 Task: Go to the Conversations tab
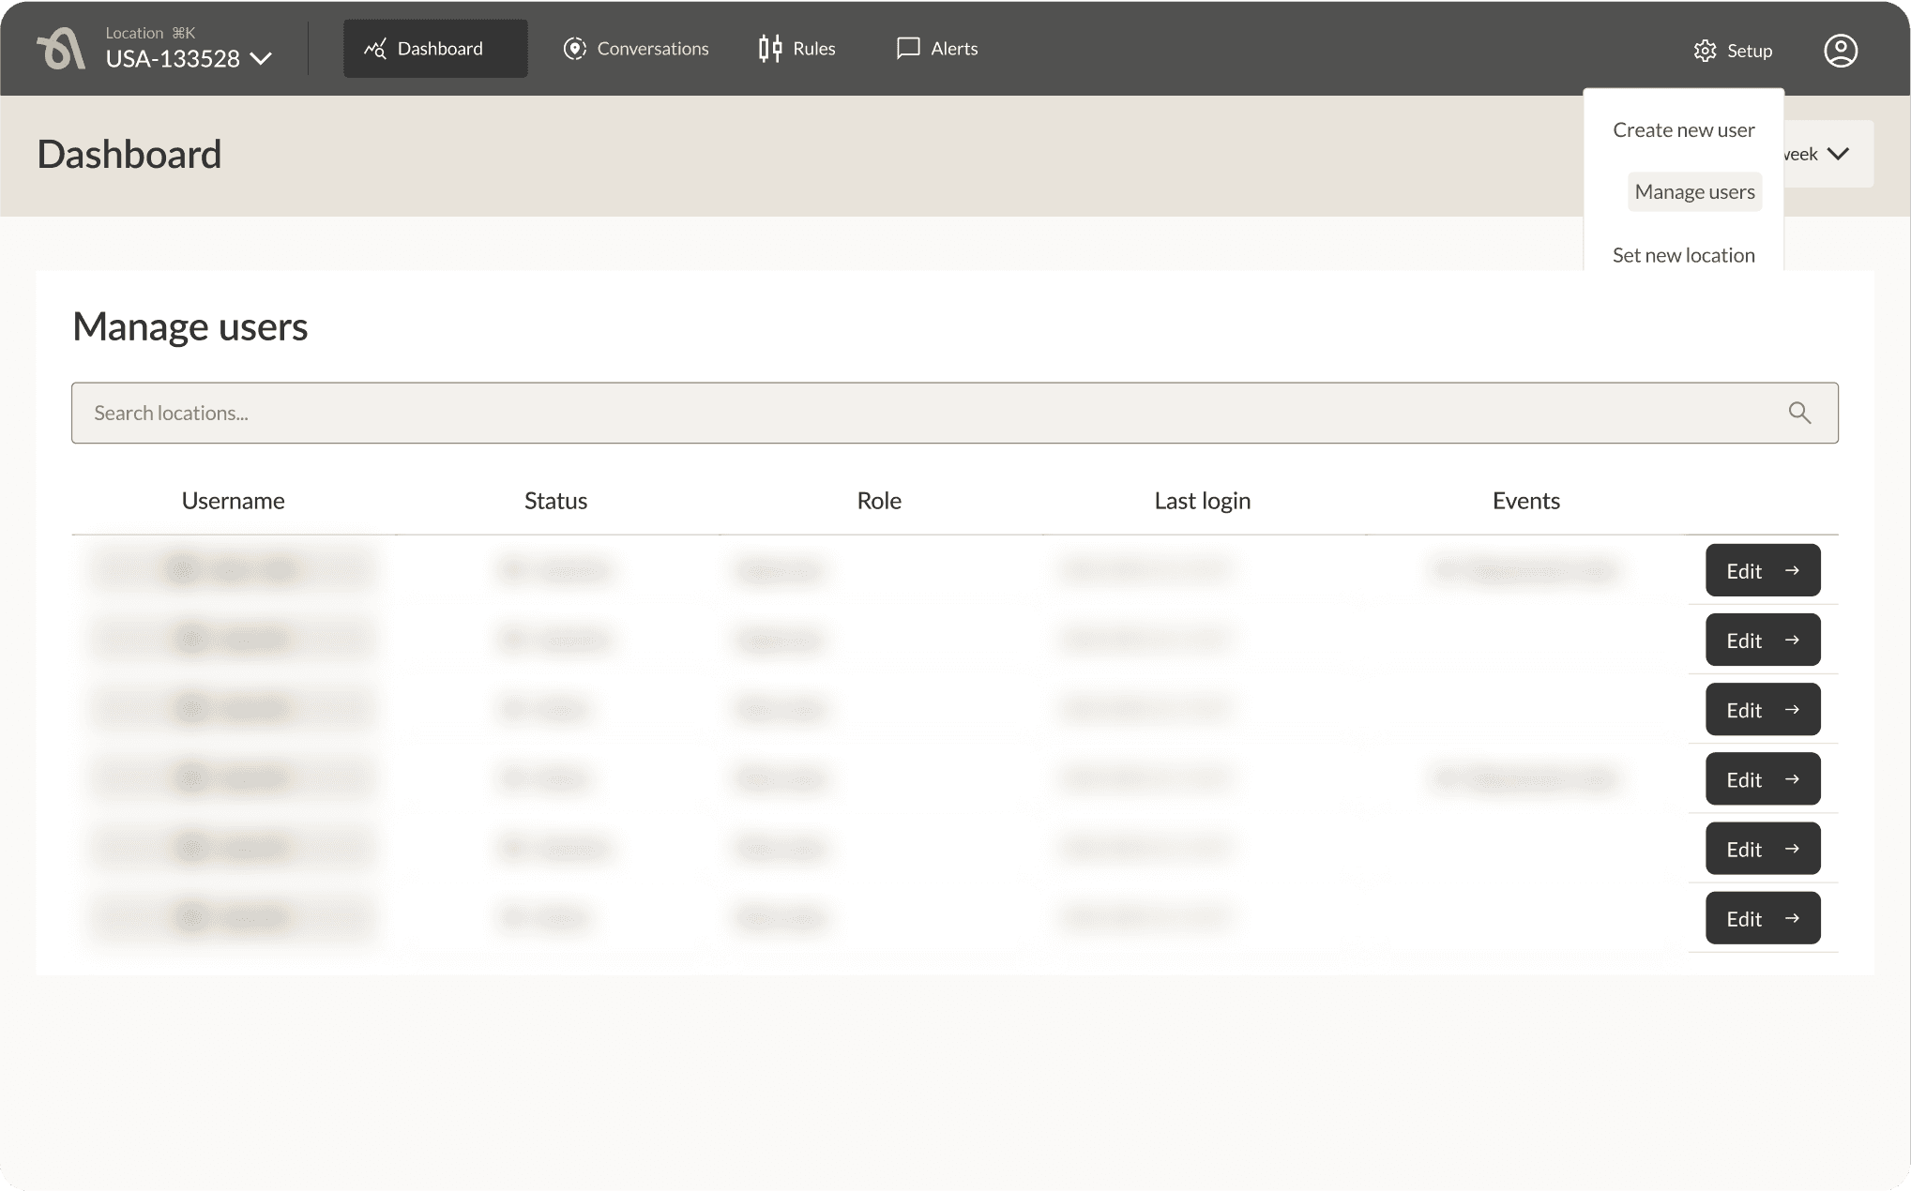coord(636,49)
